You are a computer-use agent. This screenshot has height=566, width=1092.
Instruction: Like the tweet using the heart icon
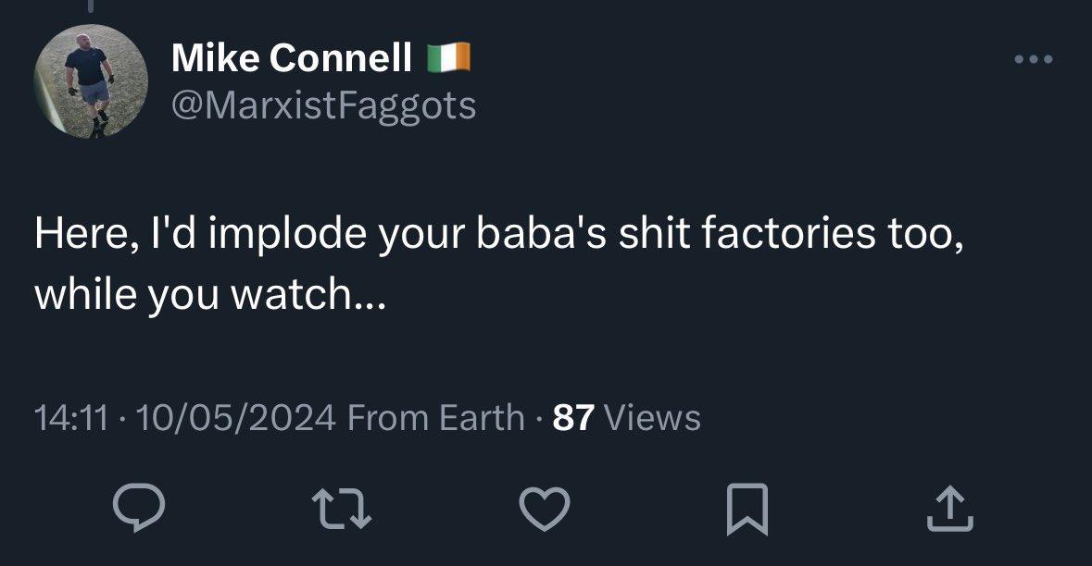tap(545, 510)
